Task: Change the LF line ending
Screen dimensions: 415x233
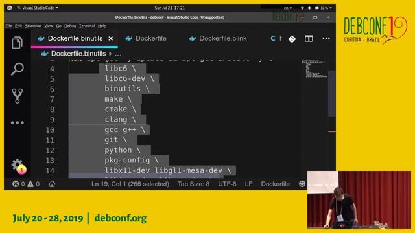Action: click(x=248, y=184)
